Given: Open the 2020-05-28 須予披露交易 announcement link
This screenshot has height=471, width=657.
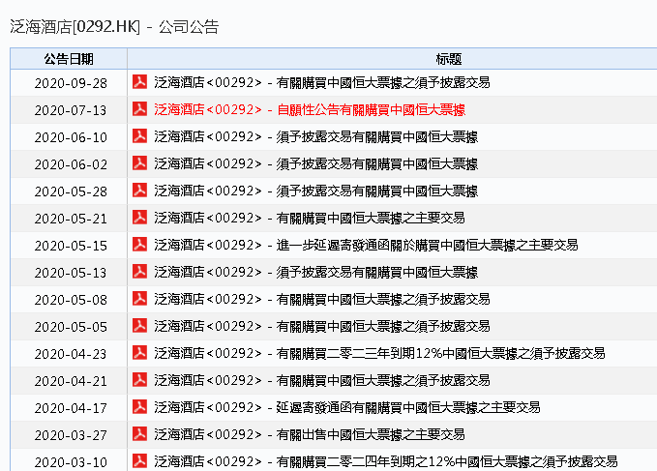Looking at the screenshot, I should pyautogui.click(x=316, y=191).
